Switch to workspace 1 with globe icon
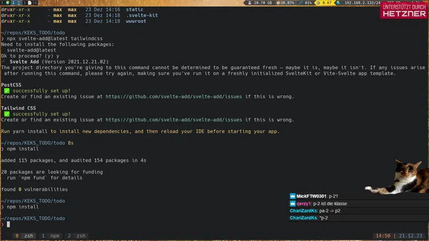429x241 pixels. click(x=5, y=3)
